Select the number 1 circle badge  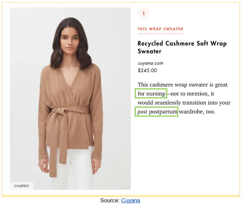coord(143,14)
